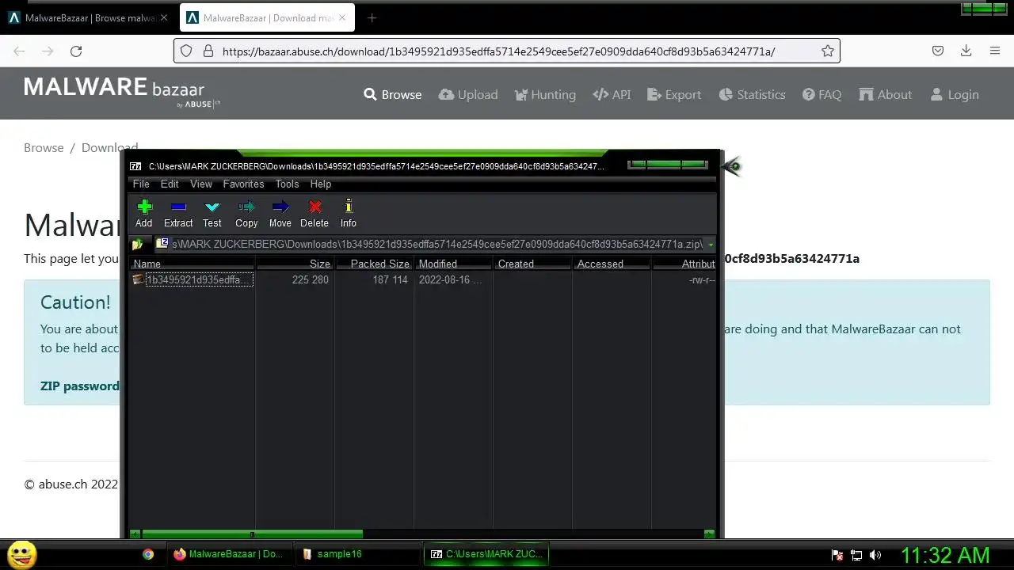Sort files by Name column
This screenshot has height=570, width=1014.
[x=193, y=264]
